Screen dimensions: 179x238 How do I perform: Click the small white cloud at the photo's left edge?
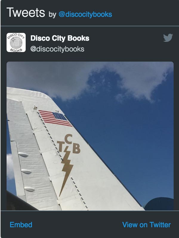(9, 166)
